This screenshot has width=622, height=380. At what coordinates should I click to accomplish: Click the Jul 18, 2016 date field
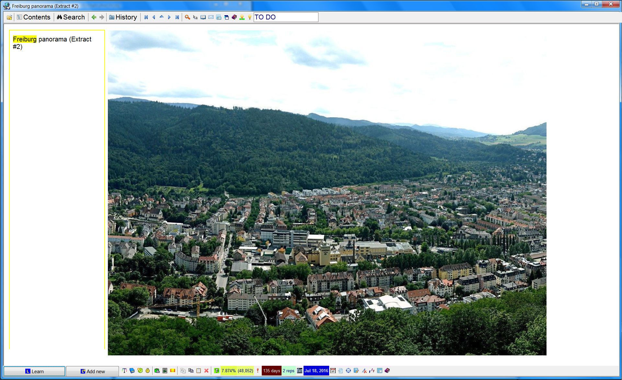click(316, 371)
